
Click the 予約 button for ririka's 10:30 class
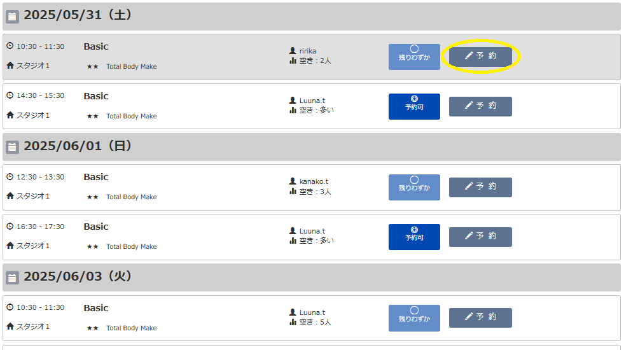[480, 57]
